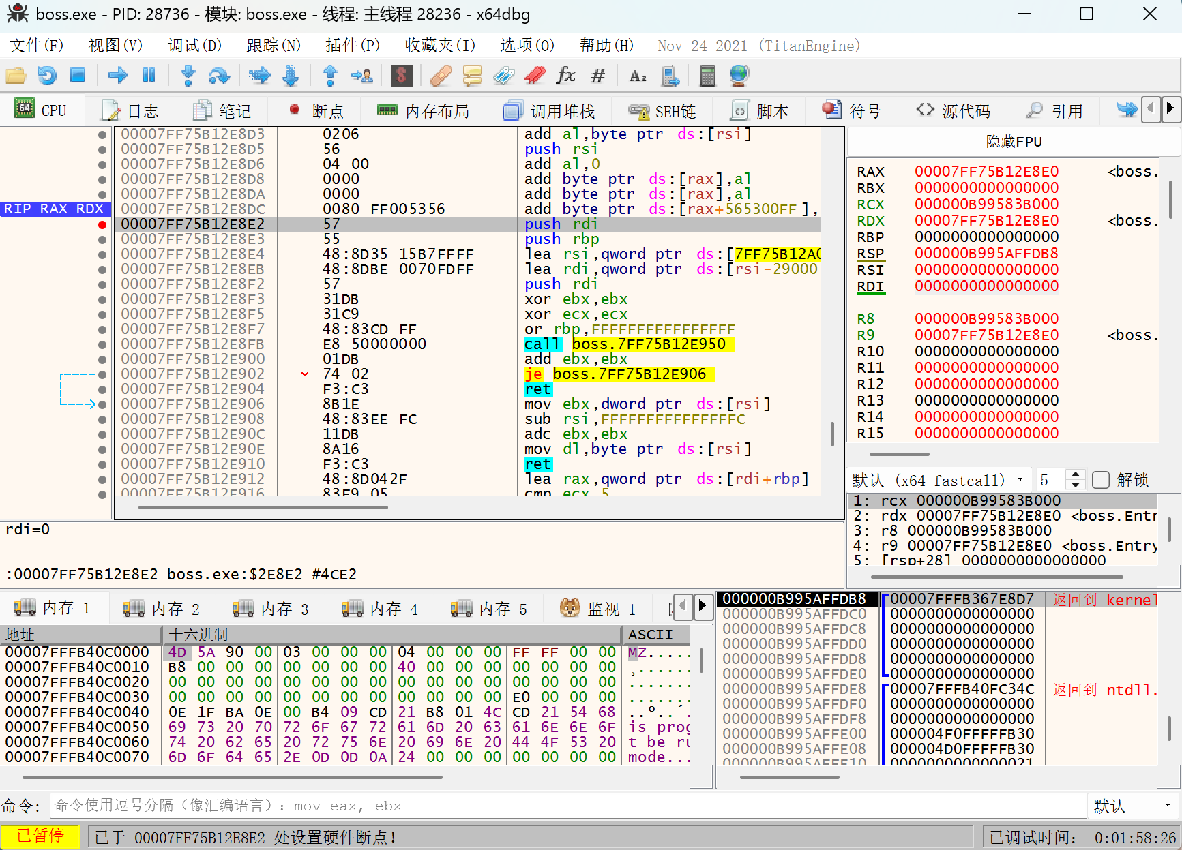Viewport: 1182px width, 850px height.
Task: Click the disassembly vertical scrollbar thumb
Action: (x=832, y=434)
